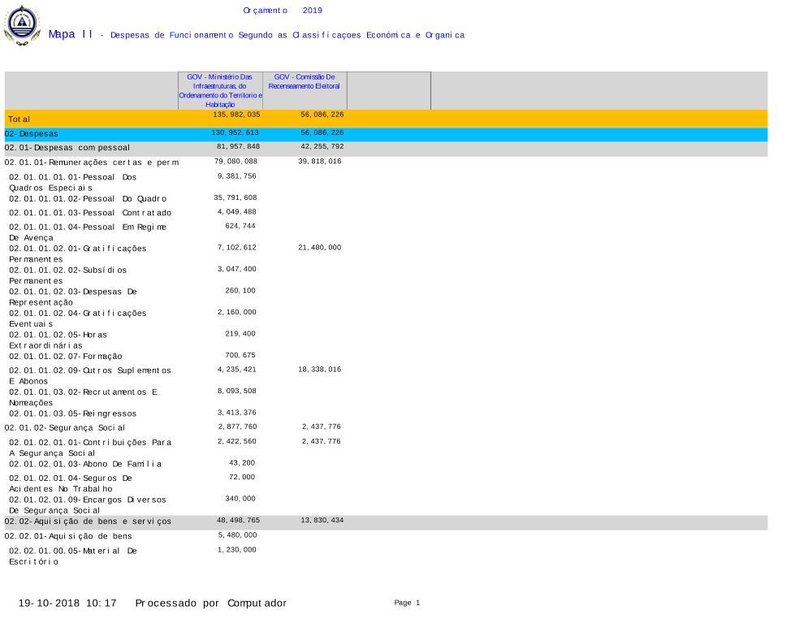Click the Page 1 footer label
Image resolution: width=812 pixels, height=628 pixels.
(407, 603)
